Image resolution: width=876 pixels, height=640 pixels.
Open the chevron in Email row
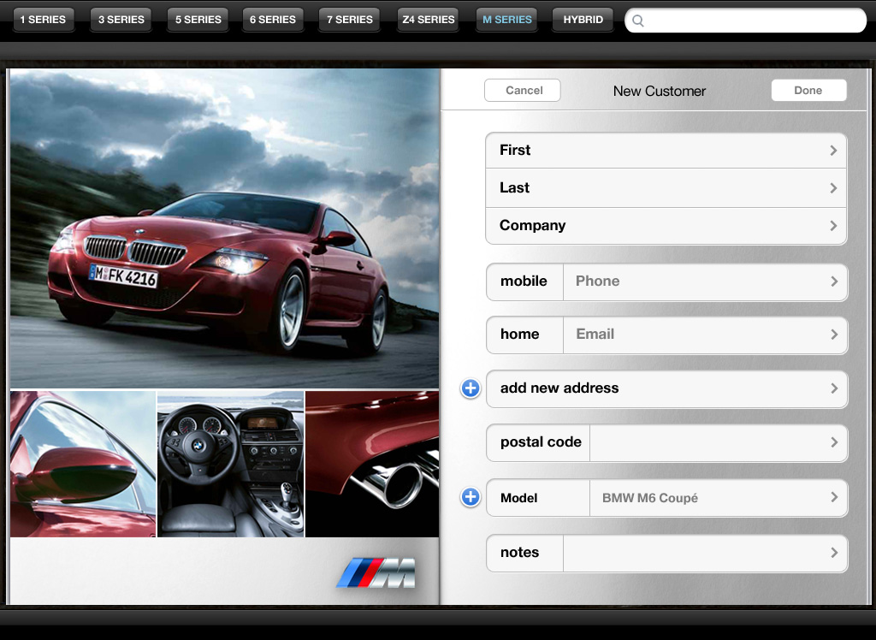click(834, 335)
